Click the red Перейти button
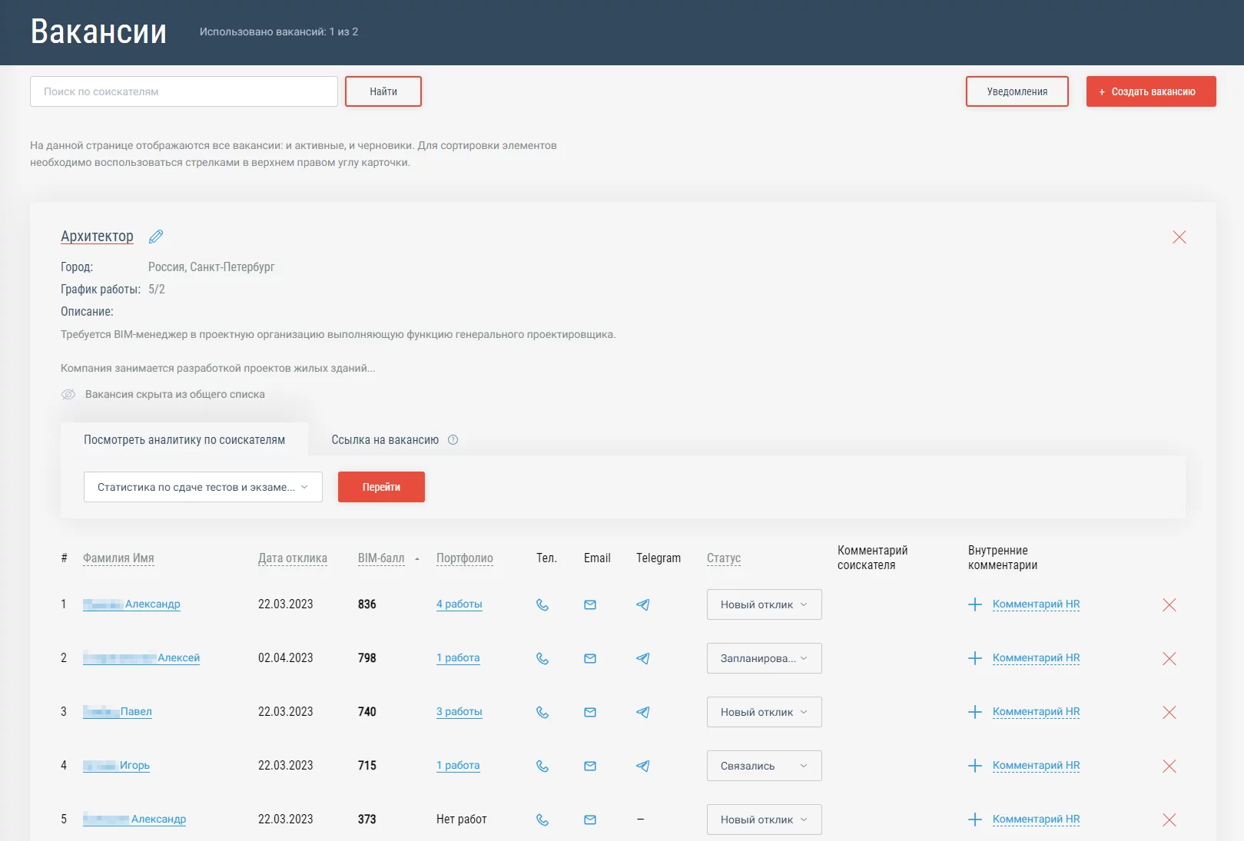 pos(381,487)
